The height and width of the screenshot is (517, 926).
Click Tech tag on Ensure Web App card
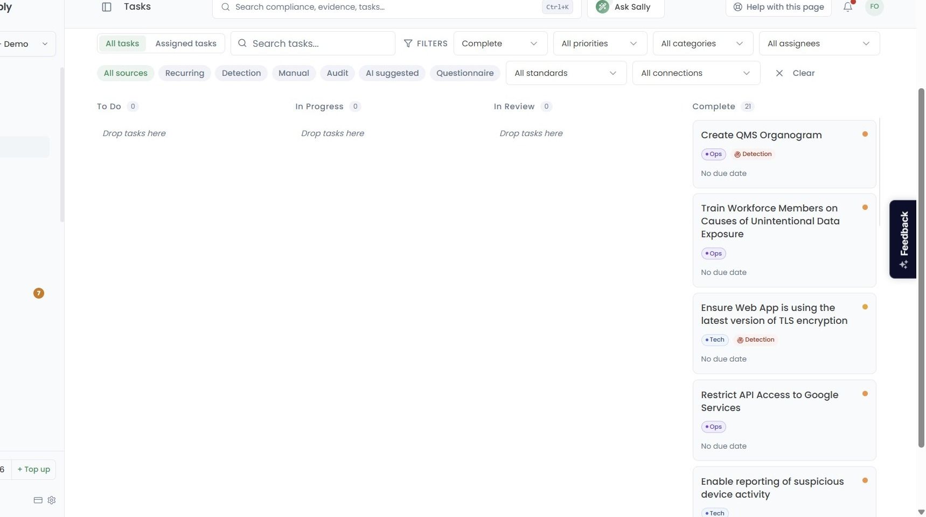pyautogui.click(x=715, y=340)
